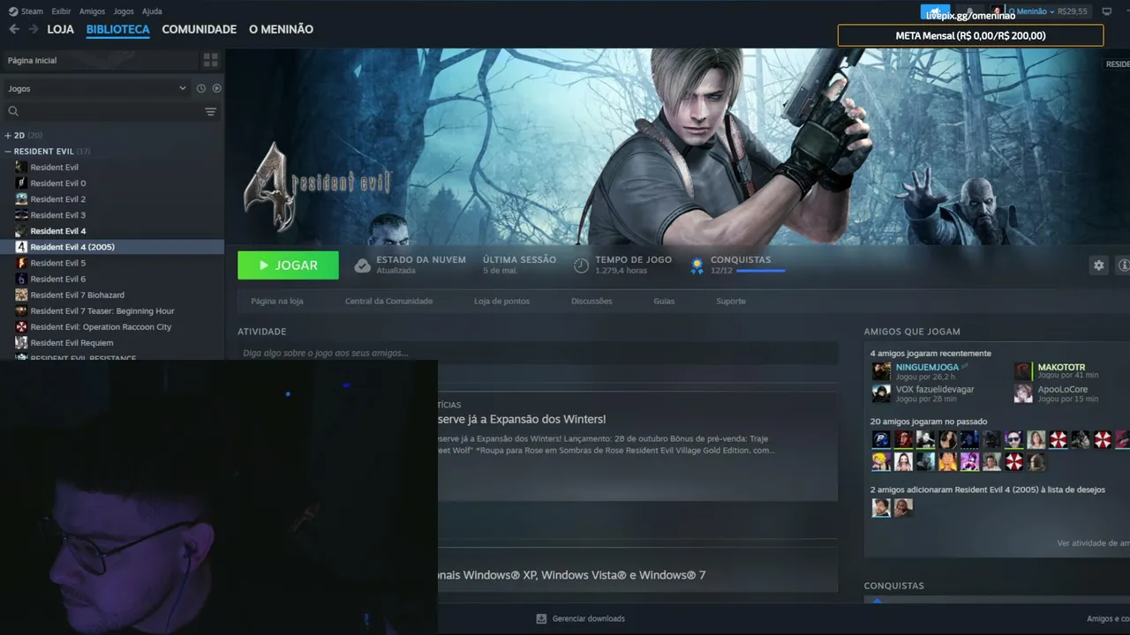The width and height of the screenshot is (1130, 635).
Task: Switch library to grid view icon
Action: [210, 60]
